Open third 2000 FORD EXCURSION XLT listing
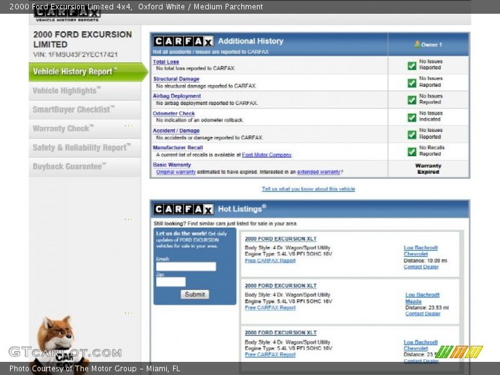Viewport: 500px width, 375px height. pyautogui.click(x=281, y=332)
